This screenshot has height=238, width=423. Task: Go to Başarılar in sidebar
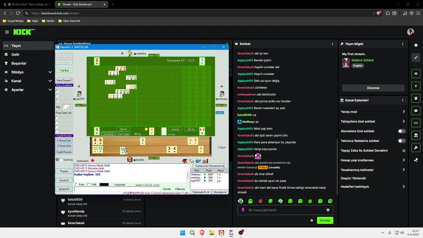(x=28, y=63)
